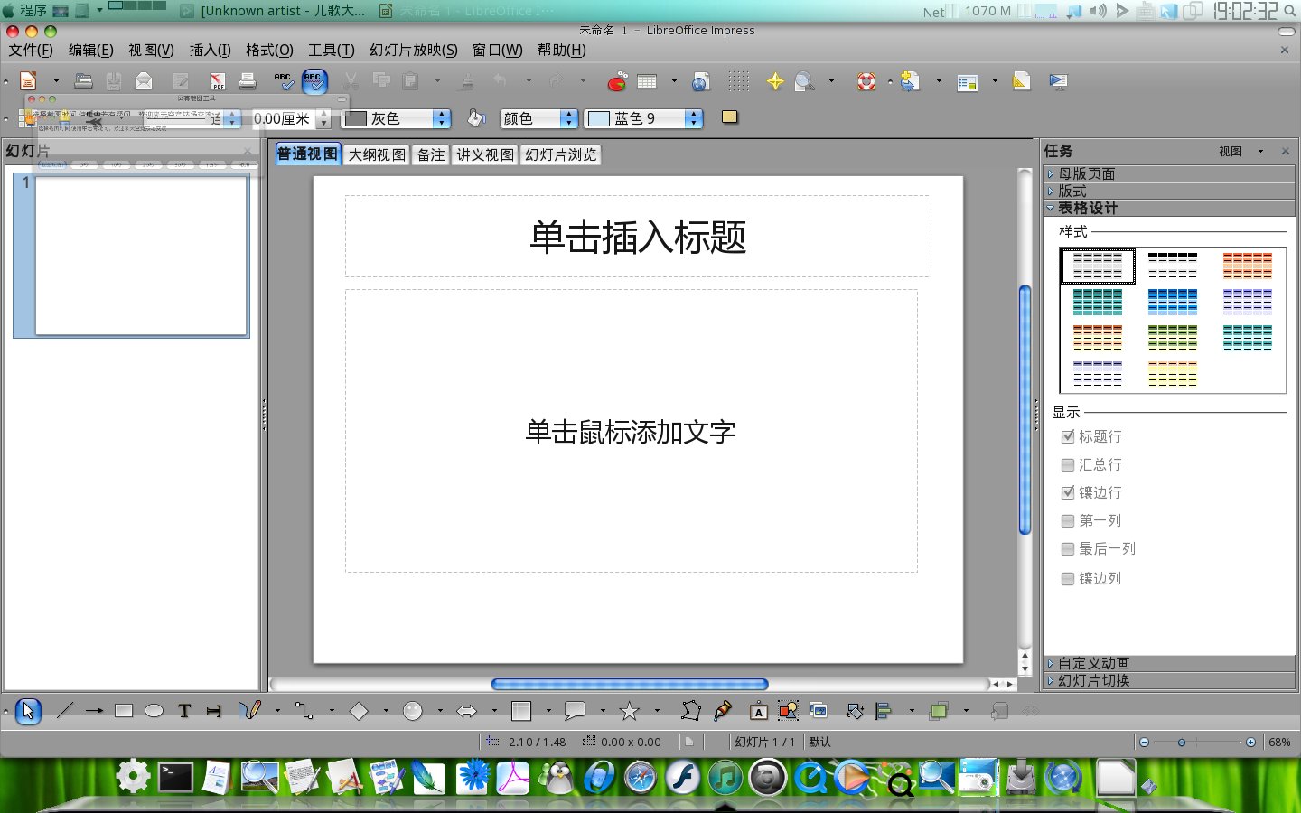Click the 单击插入标题 title placeholder
This screenshot has width=1301, height=813.
coord(638,237)
